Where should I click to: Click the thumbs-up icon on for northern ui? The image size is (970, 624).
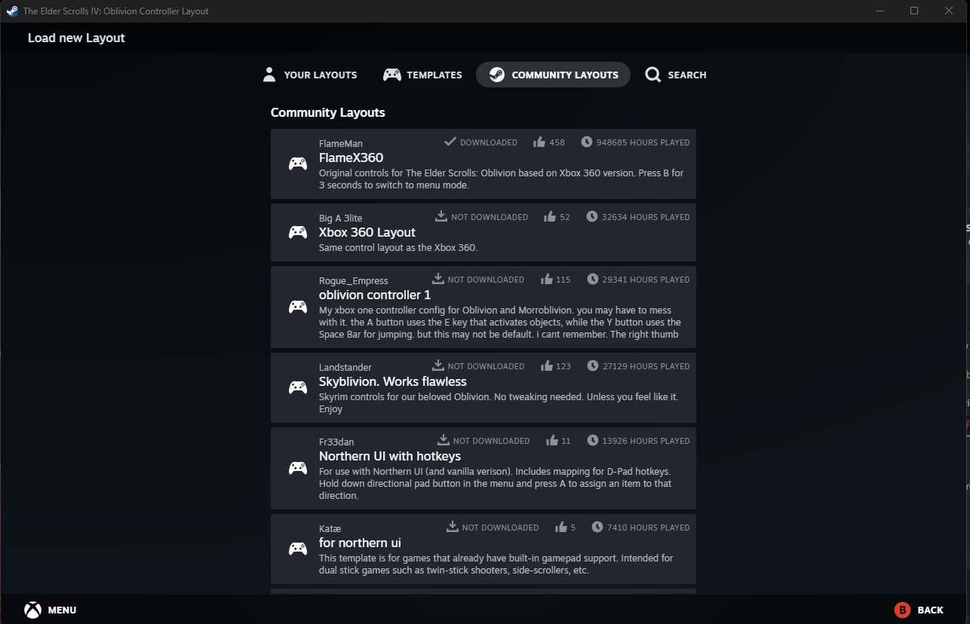[x=561, y=527]
